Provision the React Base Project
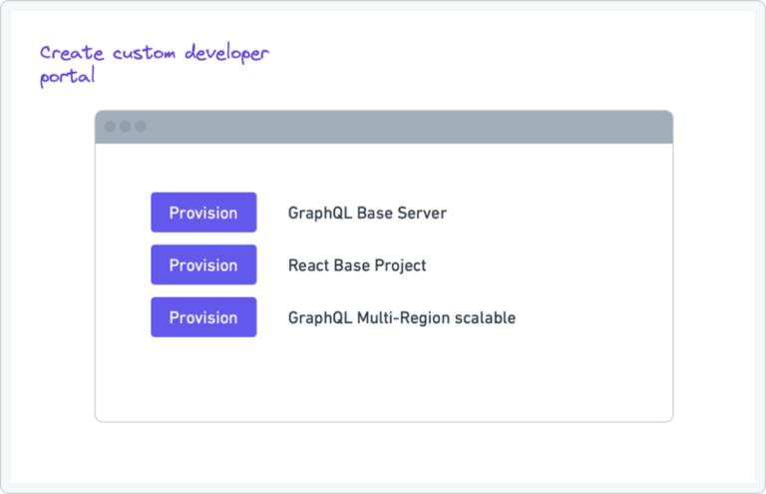766x494 pixels. [x=203, y=265]
